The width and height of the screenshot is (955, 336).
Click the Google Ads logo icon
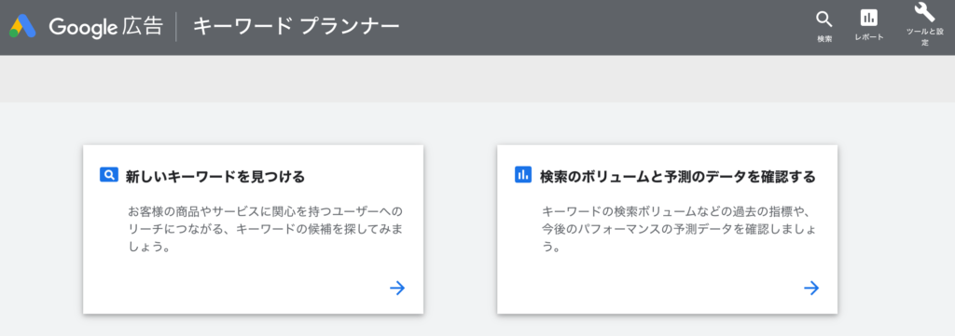[x=22, y=26]
